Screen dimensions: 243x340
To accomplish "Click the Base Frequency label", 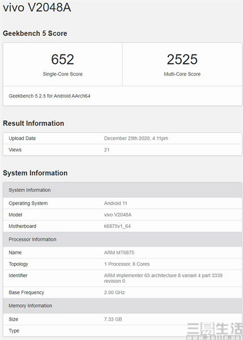I will (x=26, y=292).
